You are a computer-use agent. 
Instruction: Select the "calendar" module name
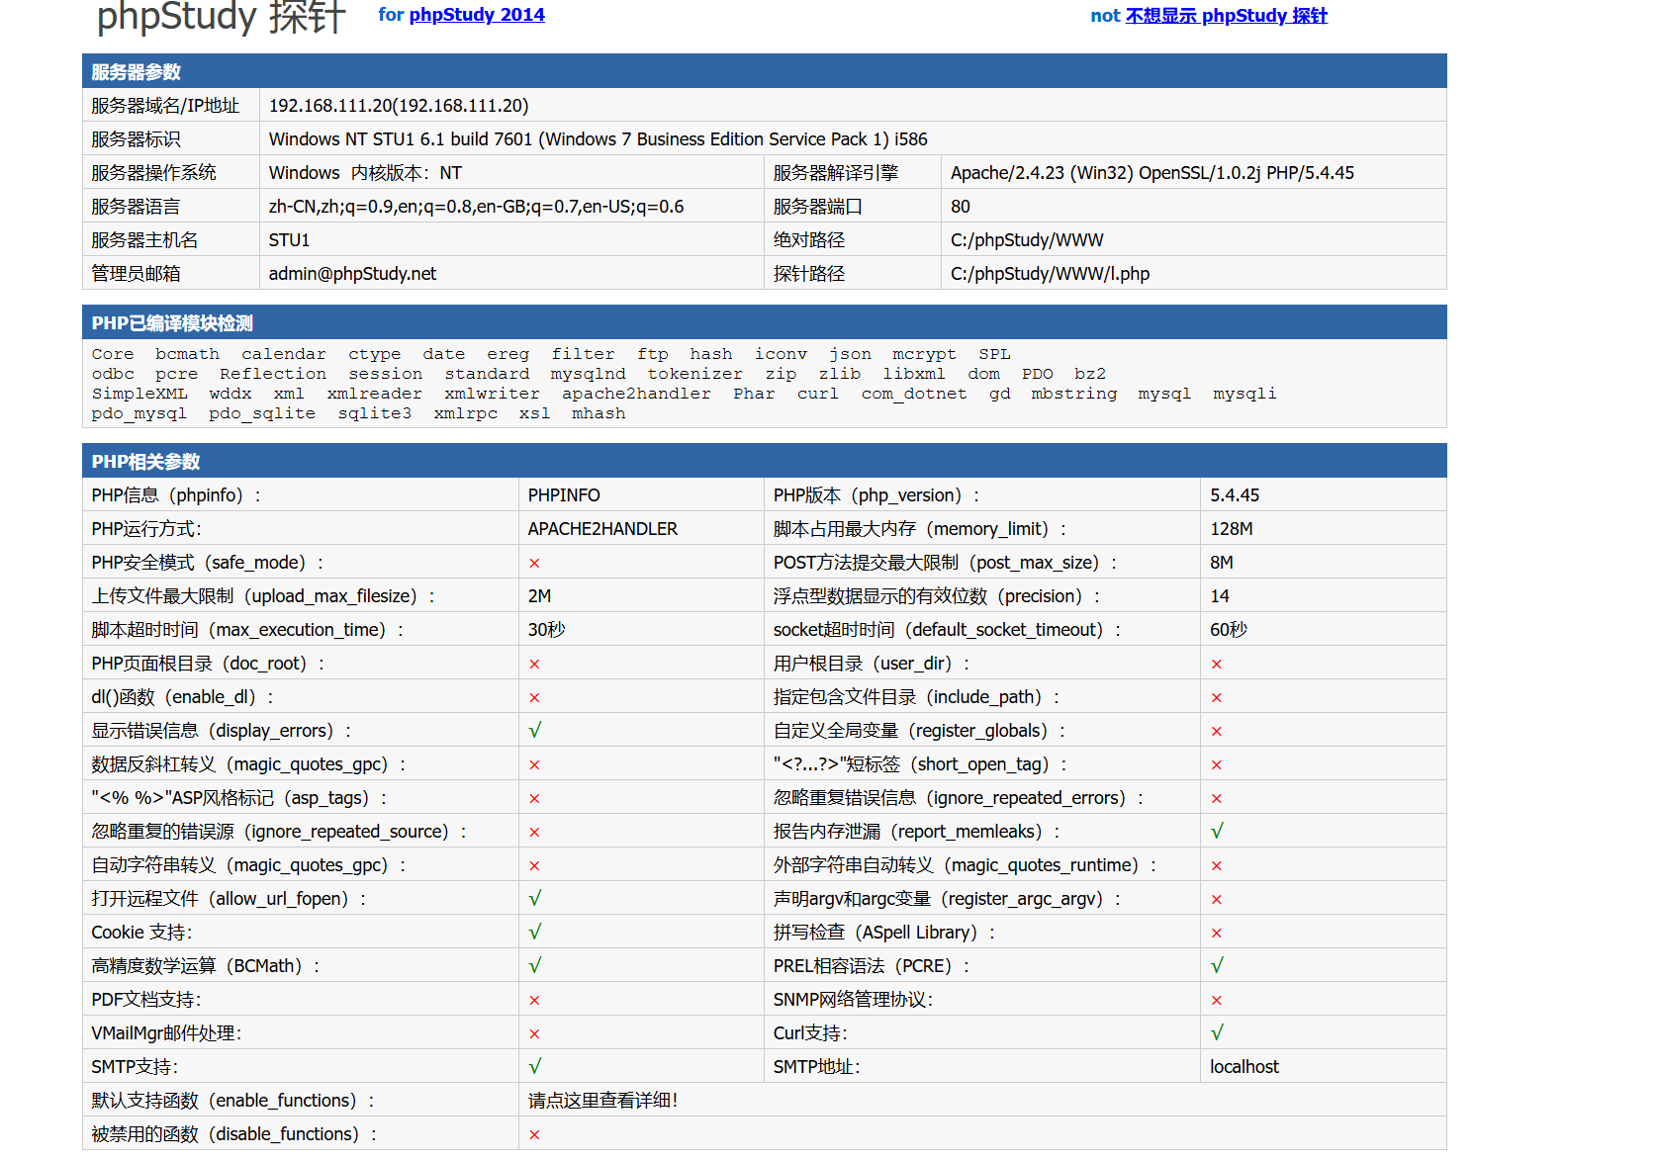pos(284,354)
